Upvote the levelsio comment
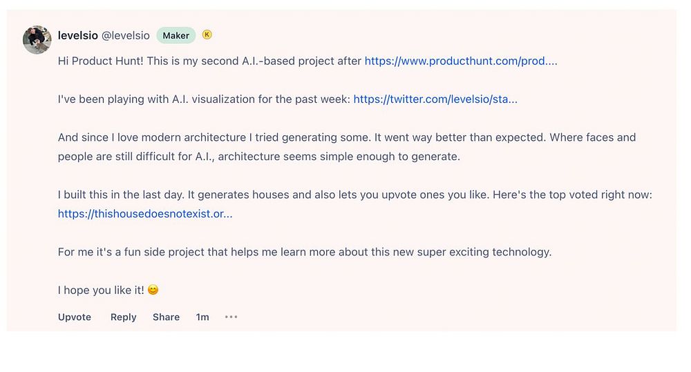Screen dimensions: 691x372 (x=75, y=317)
